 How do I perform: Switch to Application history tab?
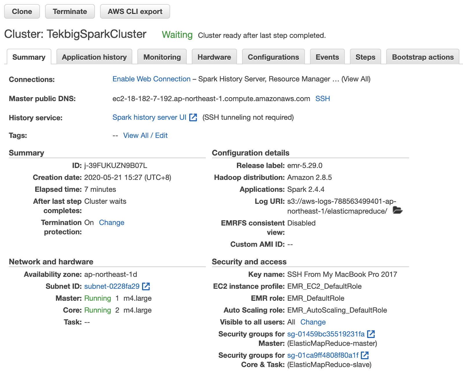[94, 57]
